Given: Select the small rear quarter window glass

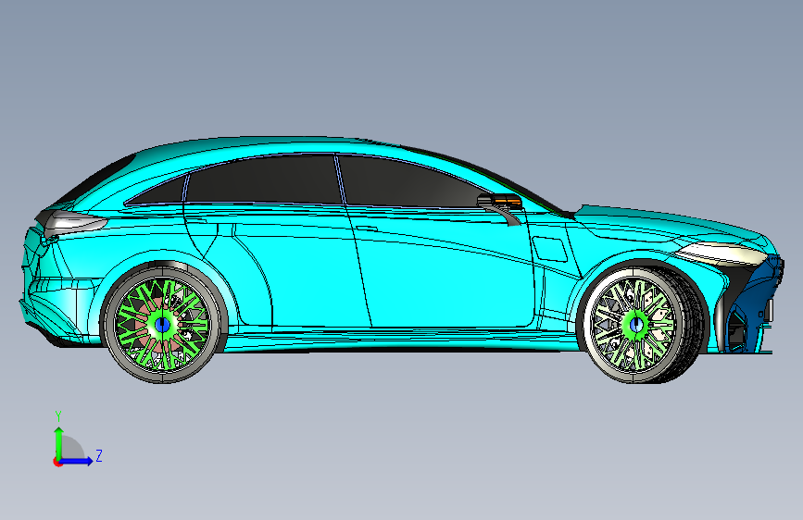Looking at the screenshot, I should [158, 192].
